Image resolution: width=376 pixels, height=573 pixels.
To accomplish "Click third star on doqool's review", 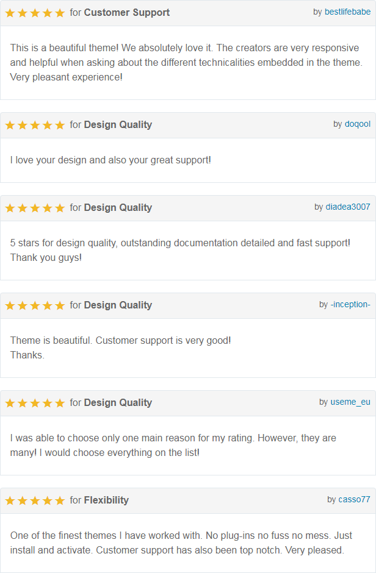I will tap(35, 126).
